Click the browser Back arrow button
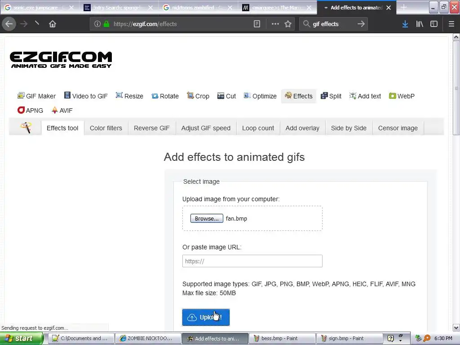The height and width of the screenshot is (345, 460). 9,24
